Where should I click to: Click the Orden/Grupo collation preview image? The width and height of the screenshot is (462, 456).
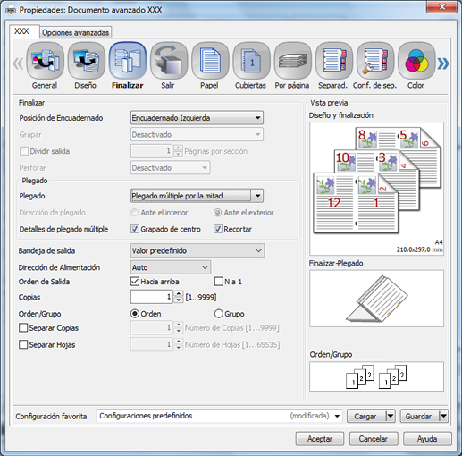pos(376,376)
